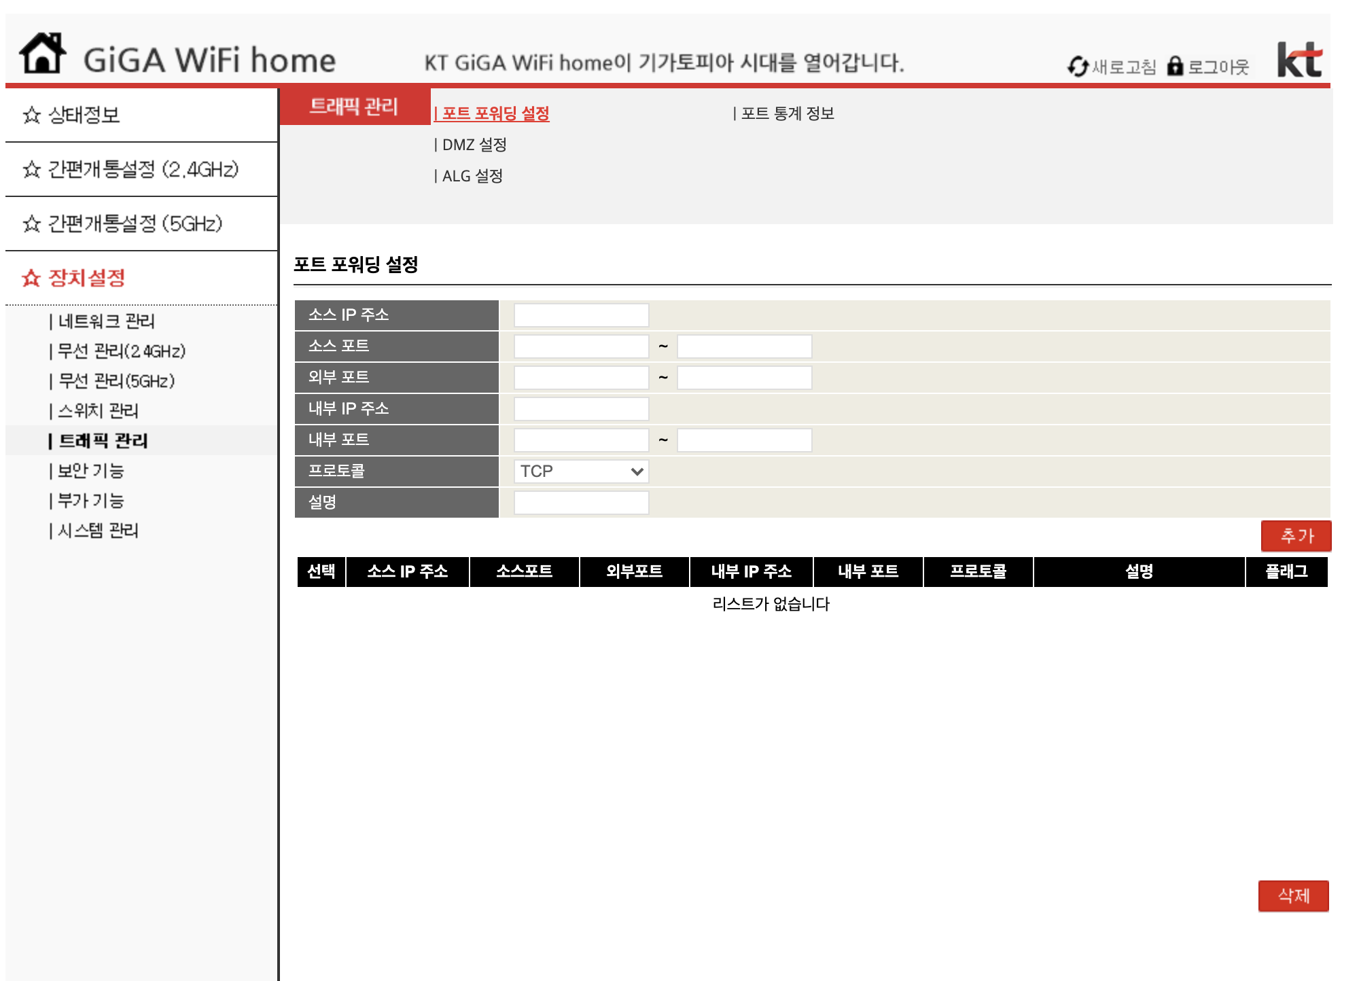Viewport: 1359px width, 981px height.
Task: Click red star icon beside 장치설정
Action: pyautogui.click(x=31, y=278)
